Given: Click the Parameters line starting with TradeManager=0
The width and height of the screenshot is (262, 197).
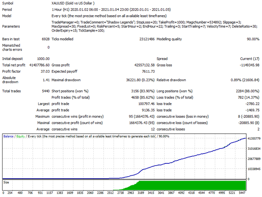Looking at the screenshot, I should [147, 22].
